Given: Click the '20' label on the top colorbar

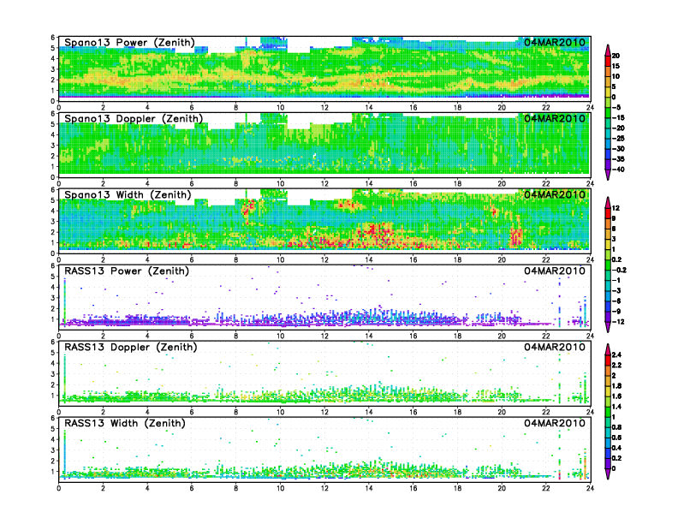Looking at the screenshot, I should pyautogui.click(x=616, y=56).
